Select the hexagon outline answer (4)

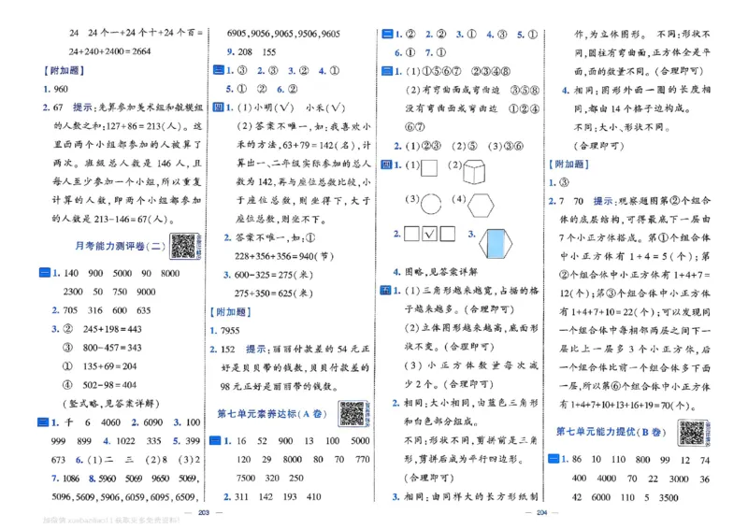coord(481,205)
